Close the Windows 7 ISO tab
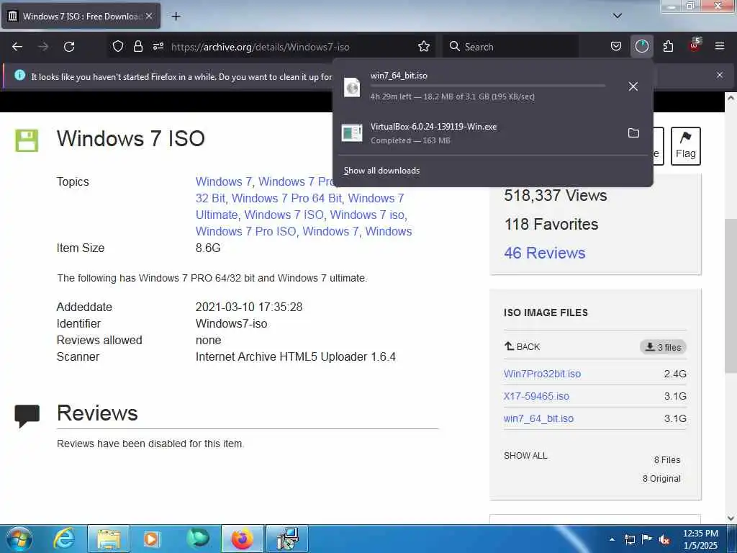737x553 pixels. pos(149,16)
